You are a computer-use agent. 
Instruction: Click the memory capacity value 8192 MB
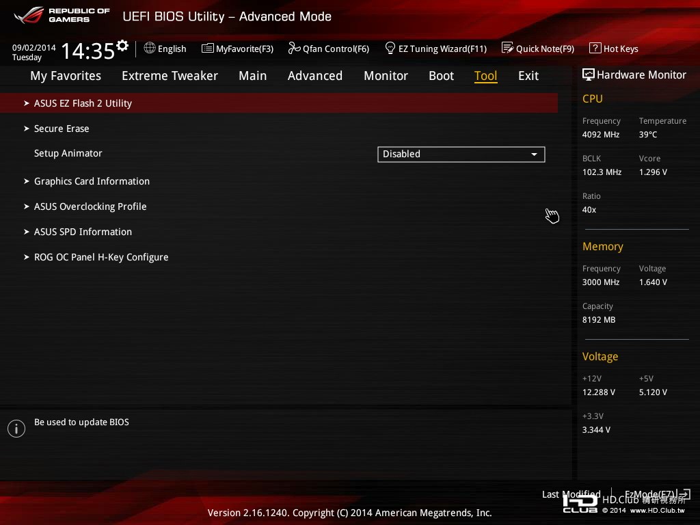click(x=599, y=320)
